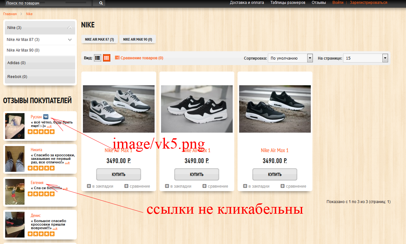Expand Денис's review via ...» link
Image resolution: width=406 pixels, height=244 pixels.
click(55, 228)
